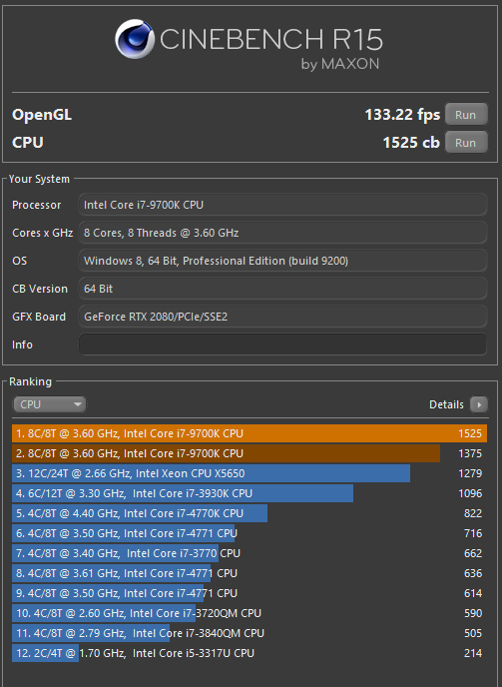Select Intel Core i7-4770K ranking row
The image size is (502, 687).
pyautogui.click(x=250, y=513)
